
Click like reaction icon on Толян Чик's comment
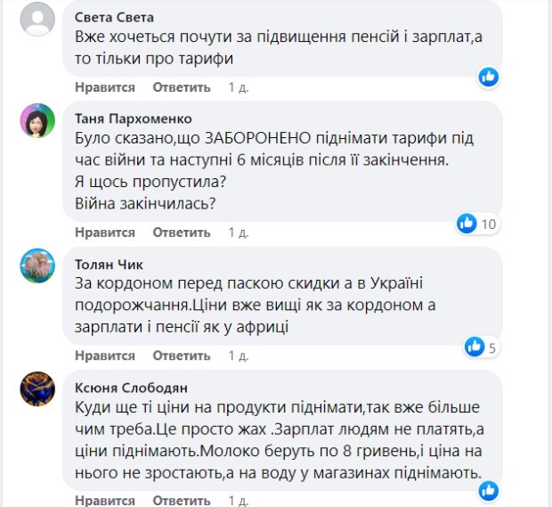point(475,346)
